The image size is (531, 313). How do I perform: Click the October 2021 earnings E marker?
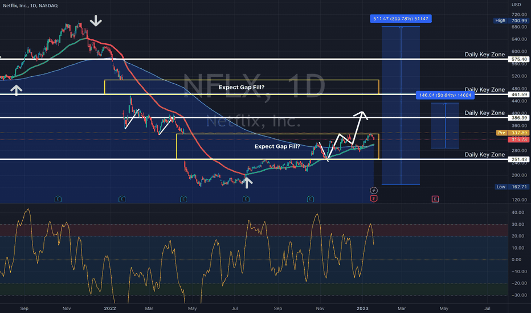[x=58, y=199]
